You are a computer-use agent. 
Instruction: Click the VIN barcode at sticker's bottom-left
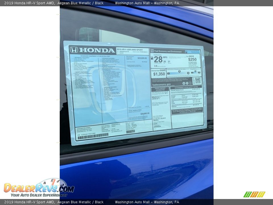[93, 136]
